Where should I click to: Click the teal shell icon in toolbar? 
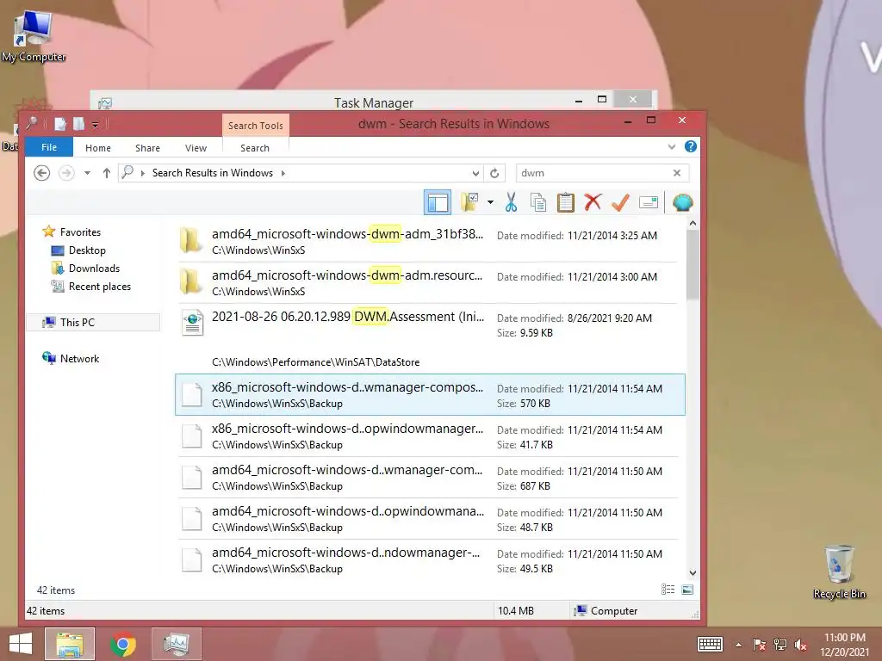click(682, 202)
